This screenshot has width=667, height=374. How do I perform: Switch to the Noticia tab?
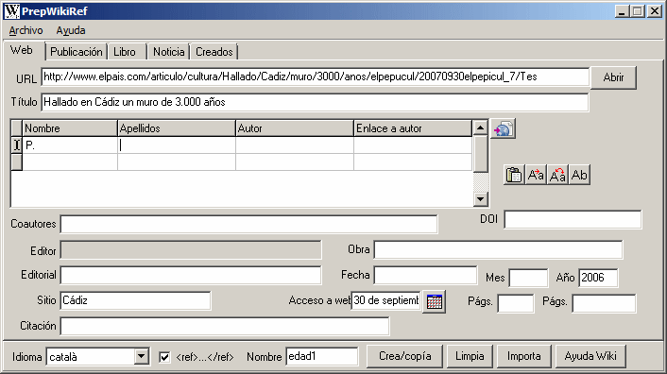[169, 52]
